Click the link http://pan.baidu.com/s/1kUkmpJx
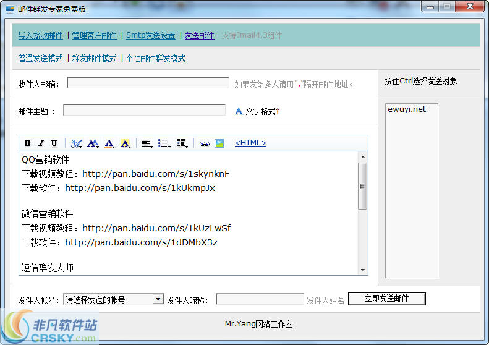 pyautogui.click(x=140, y=188)
